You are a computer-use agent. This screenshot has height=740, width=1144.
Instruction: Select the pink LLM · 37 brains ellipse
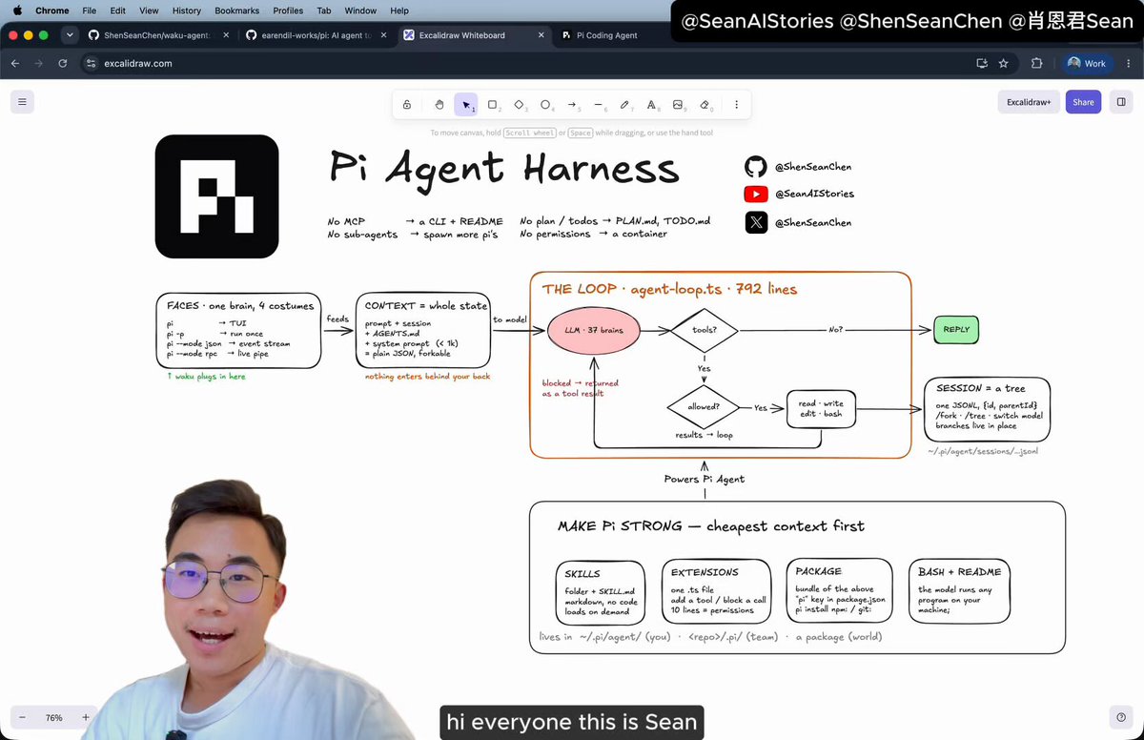click(x=594, y=332)
